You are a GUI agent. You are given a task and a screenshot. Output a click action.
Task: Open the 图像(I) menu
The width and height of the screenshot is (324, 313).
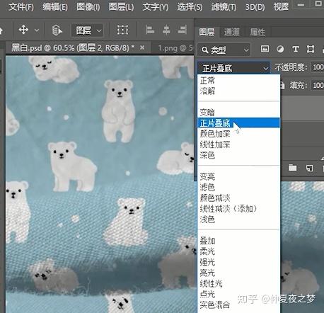click(88, 7)
